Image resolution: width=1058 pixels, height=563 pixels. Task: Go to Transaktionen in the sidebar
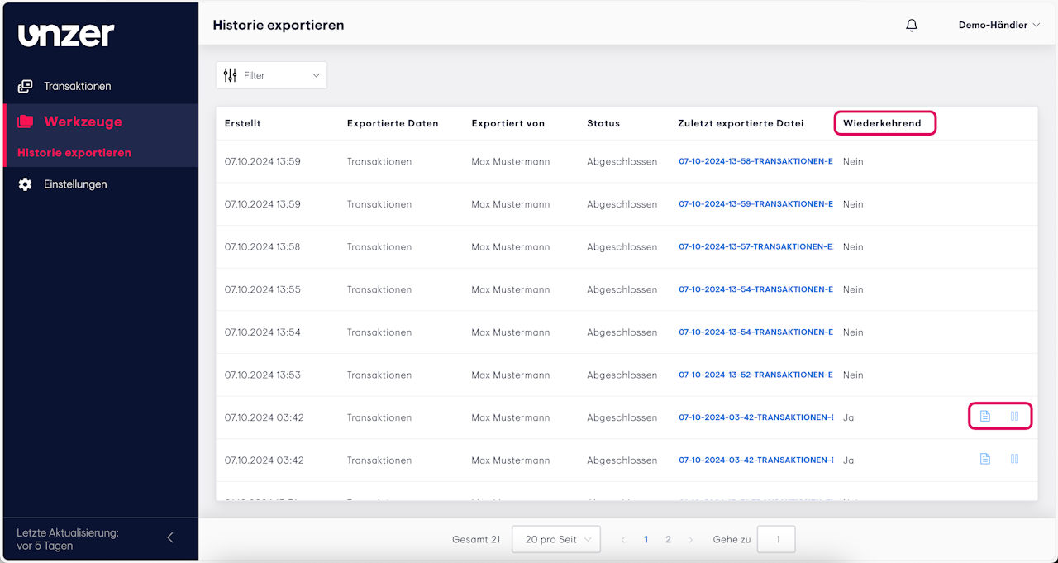(x=77, y=86)
